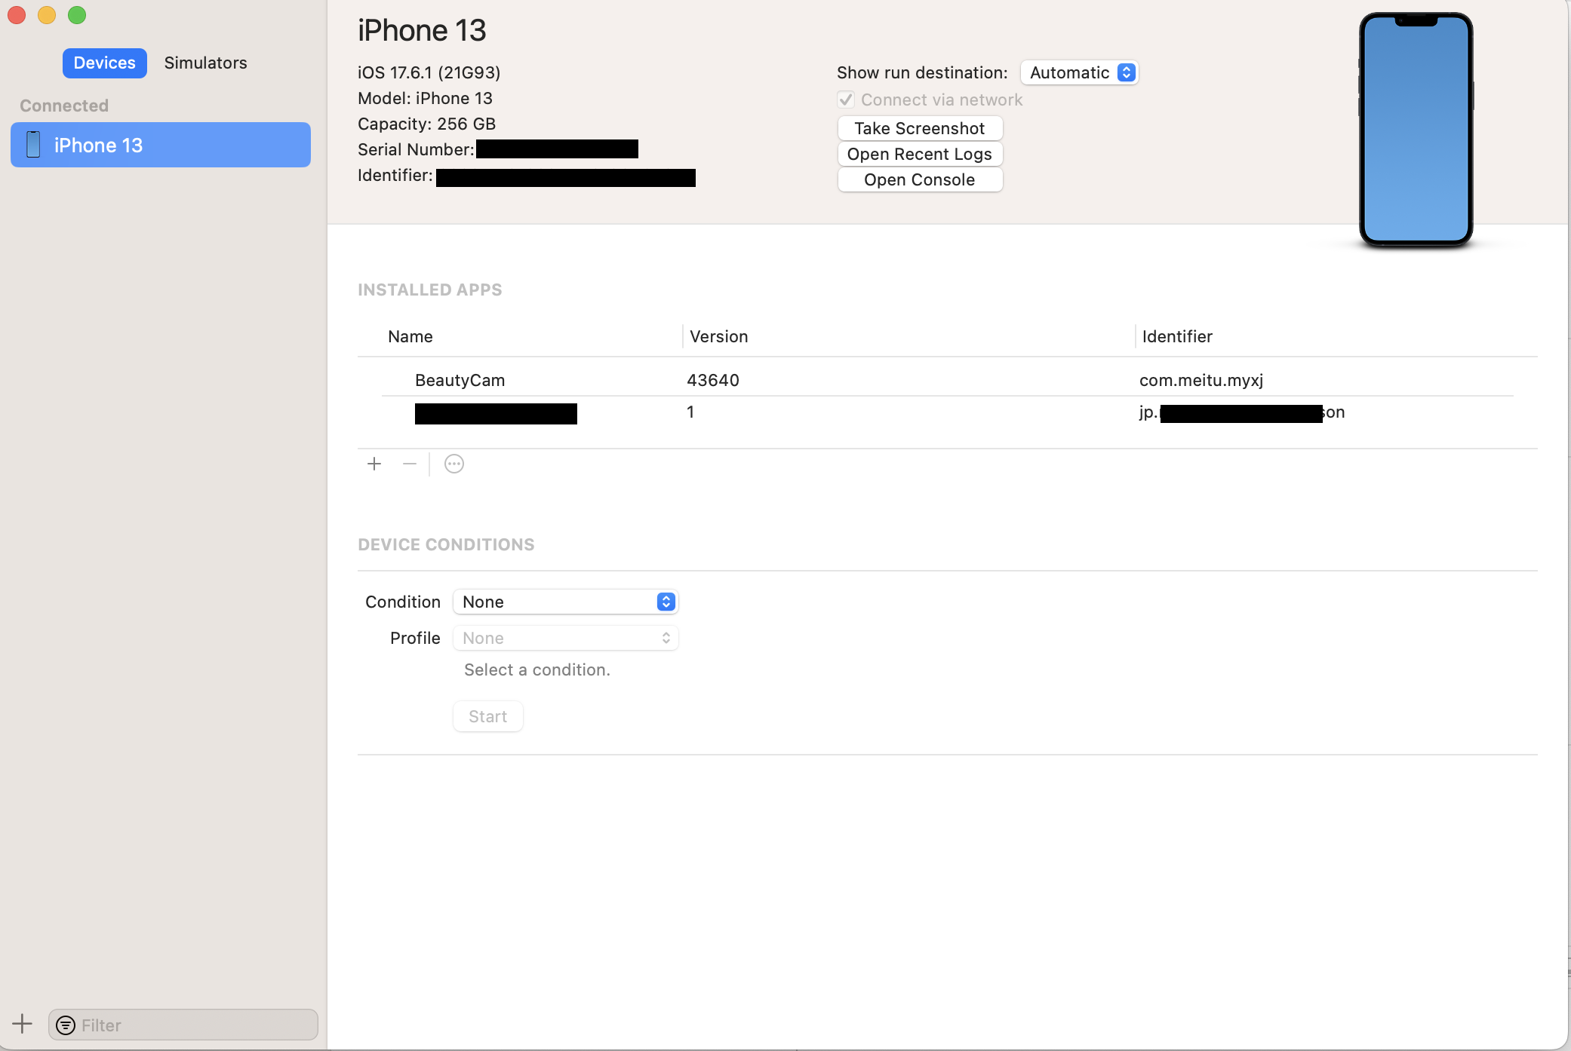Click Take Screenshot button
Screen dimensions: 1571x1051
pyautogui.click(x=920, y=128)
